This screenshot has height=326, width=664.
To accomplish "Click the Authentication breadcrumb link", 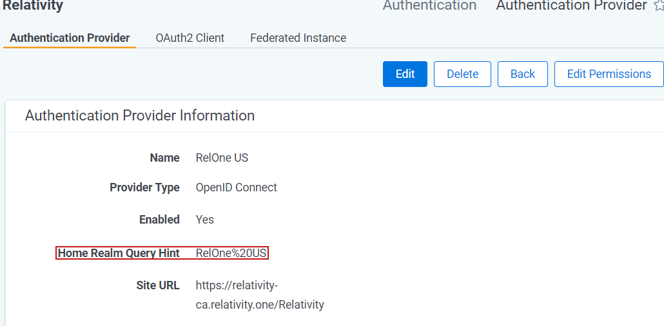I will pos(429,6).
